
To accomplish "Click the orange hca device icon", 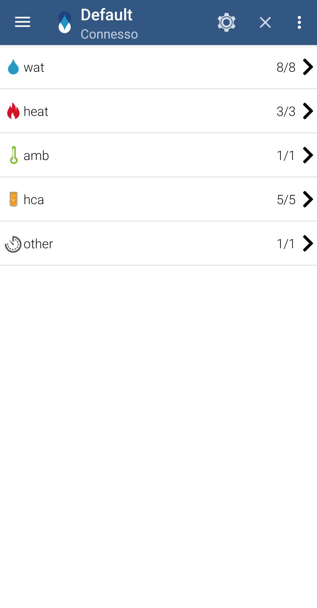I will coord(14,199).
